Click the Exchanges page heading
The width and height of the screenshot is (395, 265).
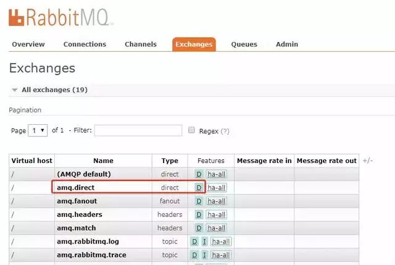42,69
